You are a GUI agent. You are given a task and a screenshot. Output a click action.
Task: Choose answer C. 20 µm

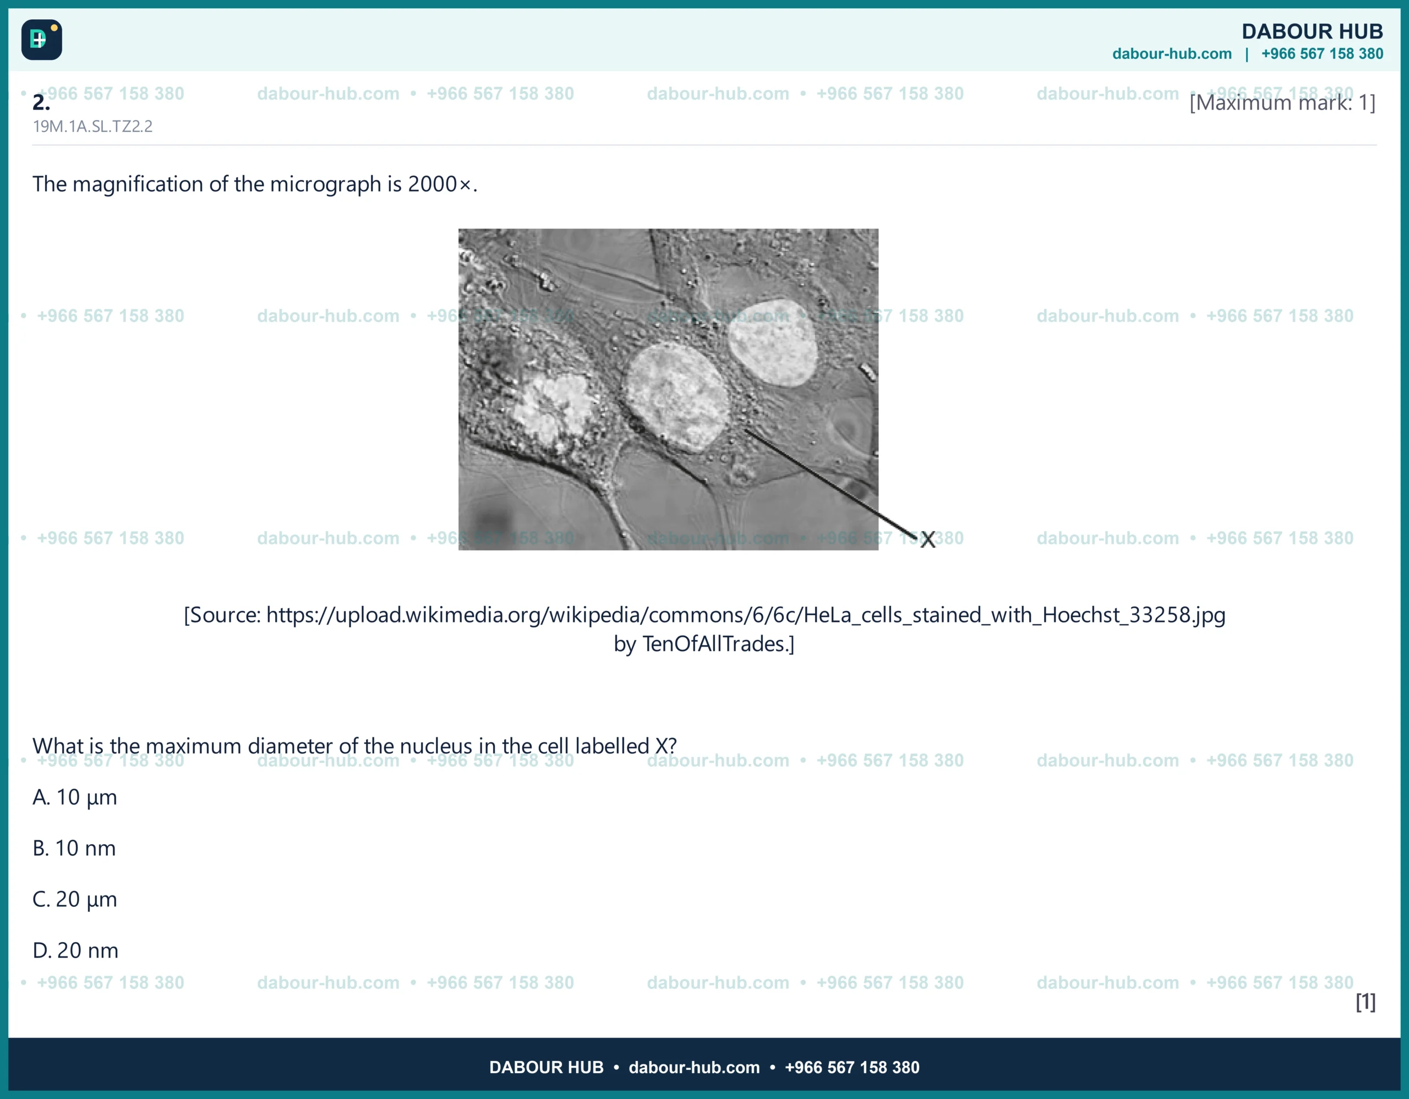pos(75,900)
